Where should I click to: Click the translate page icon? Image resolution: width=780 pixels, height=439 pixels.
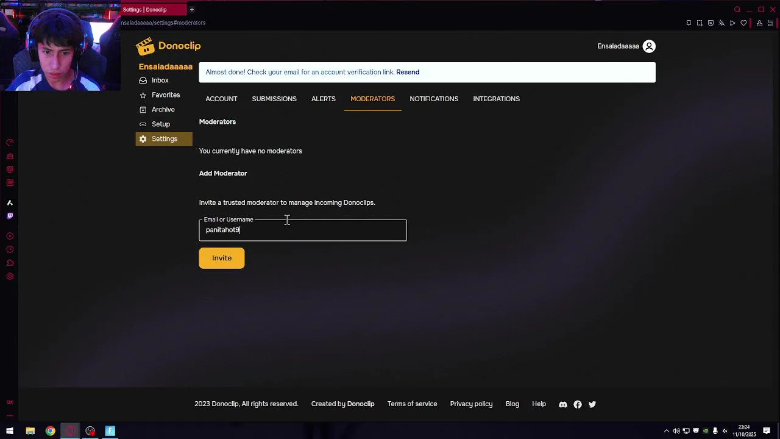[x=721, y=23]
